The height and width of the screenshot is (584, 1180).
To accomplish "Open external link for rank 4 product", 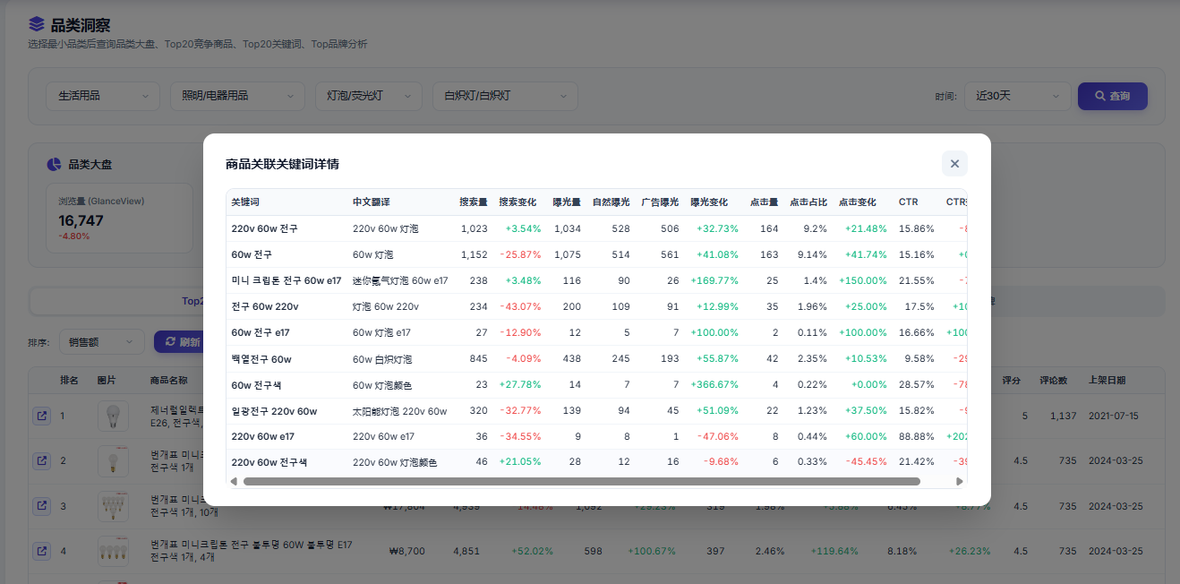I will [x=41, y=550].
